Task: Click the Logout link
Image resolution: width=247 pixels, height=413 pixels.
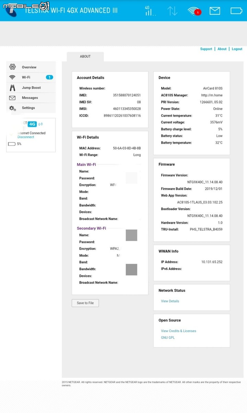Action: 237,49
